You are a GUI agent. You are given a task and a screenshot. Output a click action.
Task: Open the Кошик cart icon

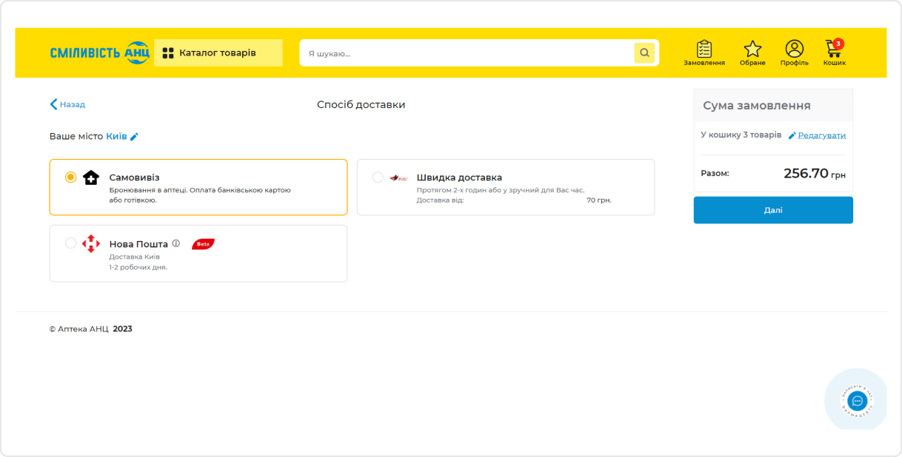tap(834, 50)
